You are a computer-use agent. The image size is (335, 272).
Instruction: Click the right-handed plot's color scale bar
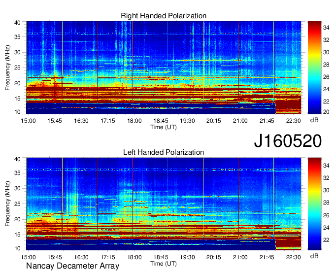tap(314, 68)
